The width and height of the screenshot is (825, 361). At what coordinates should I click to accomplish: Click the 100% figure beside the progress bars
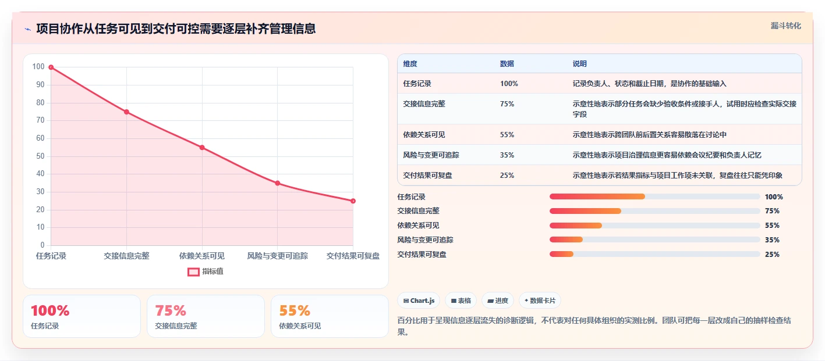[x=774, y=196]
